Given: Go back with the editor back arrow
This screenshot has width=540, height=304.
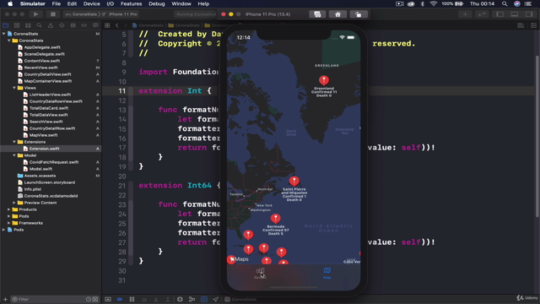Looking at the screenshot, I should pyautogui.click(x=117, y=25).
